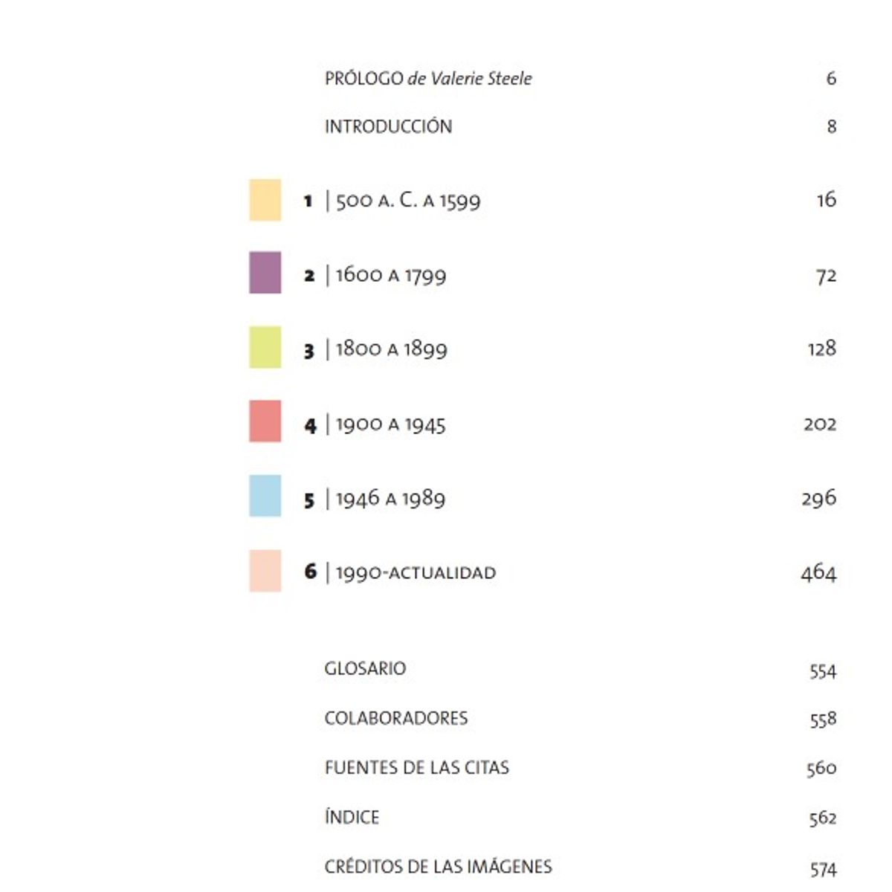Open the PRÓLOGO de Valerie Steele entry
The width and height of the screenshot is (892, 892).
(x=428, y=78)
